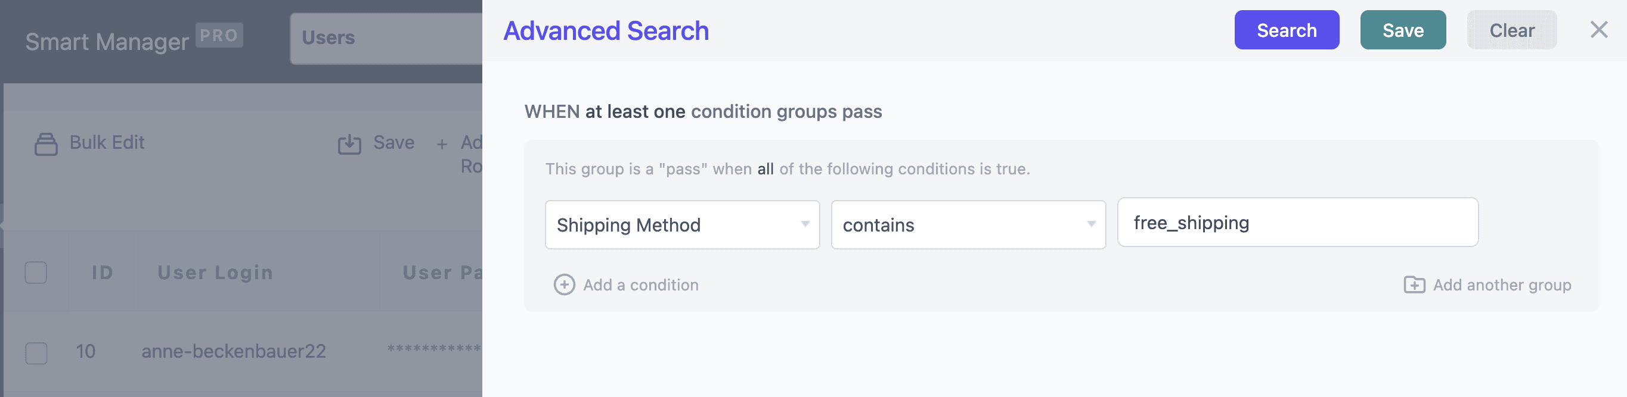Check the row checkbox for anne-beckenbauer22

coord(36,353)
